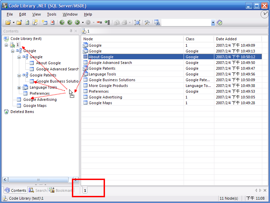
Task: Switch to the Bookmarks tab
Action: click(60, 190)
